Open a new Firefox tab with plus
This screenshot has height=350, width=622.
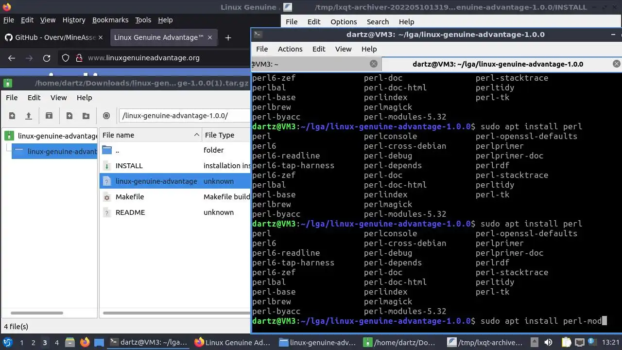(228, 37)
